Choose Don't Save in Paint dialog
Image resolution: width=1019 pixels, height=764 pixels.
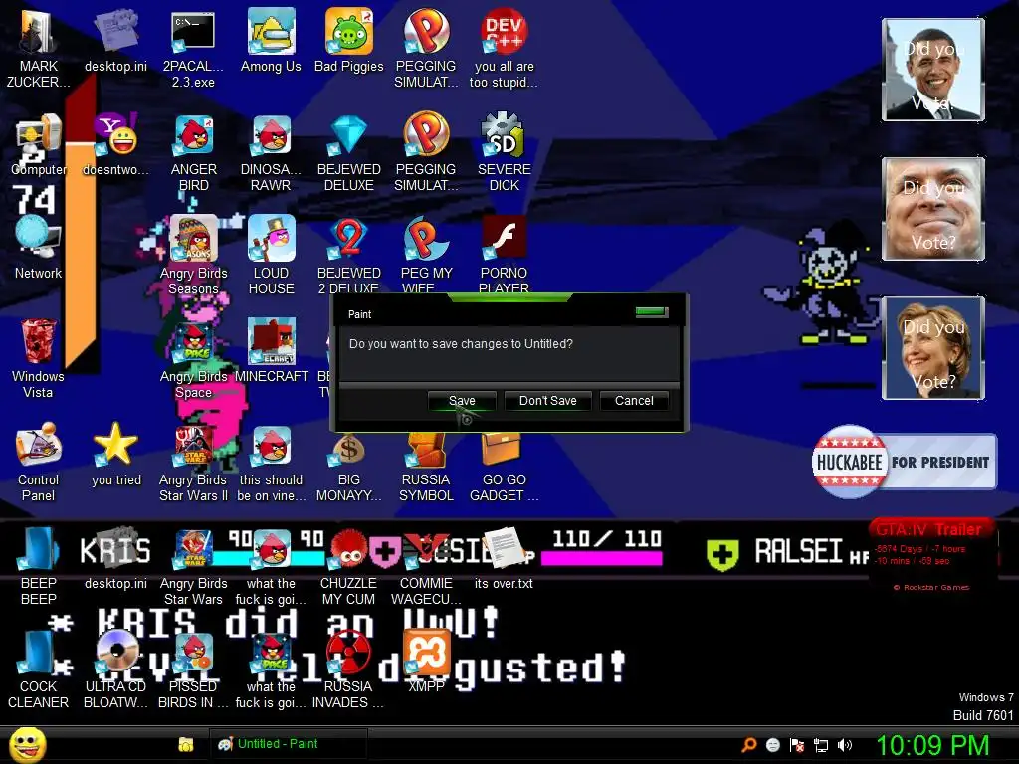548,401
